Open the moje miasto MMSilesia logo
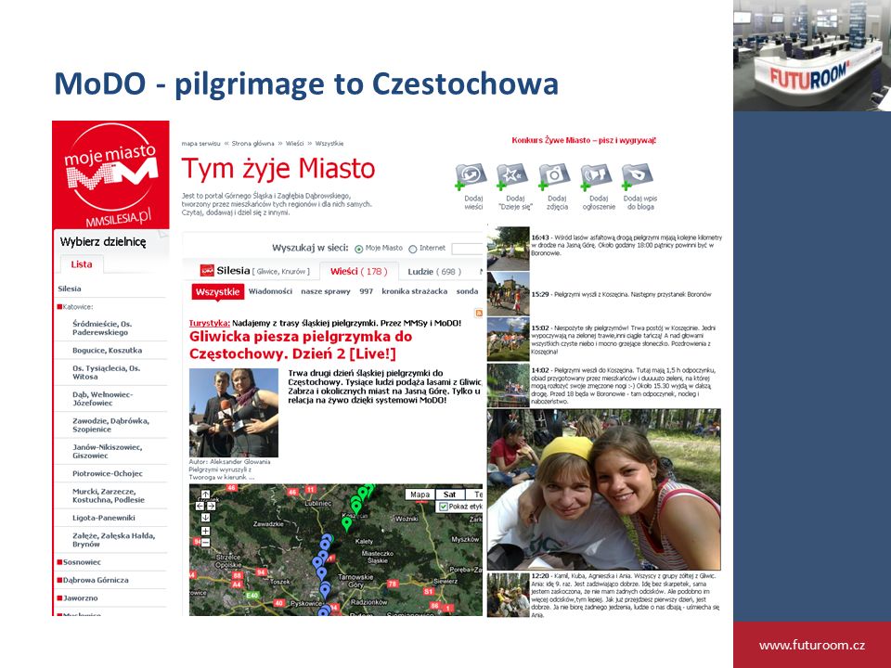 [110, 175]
